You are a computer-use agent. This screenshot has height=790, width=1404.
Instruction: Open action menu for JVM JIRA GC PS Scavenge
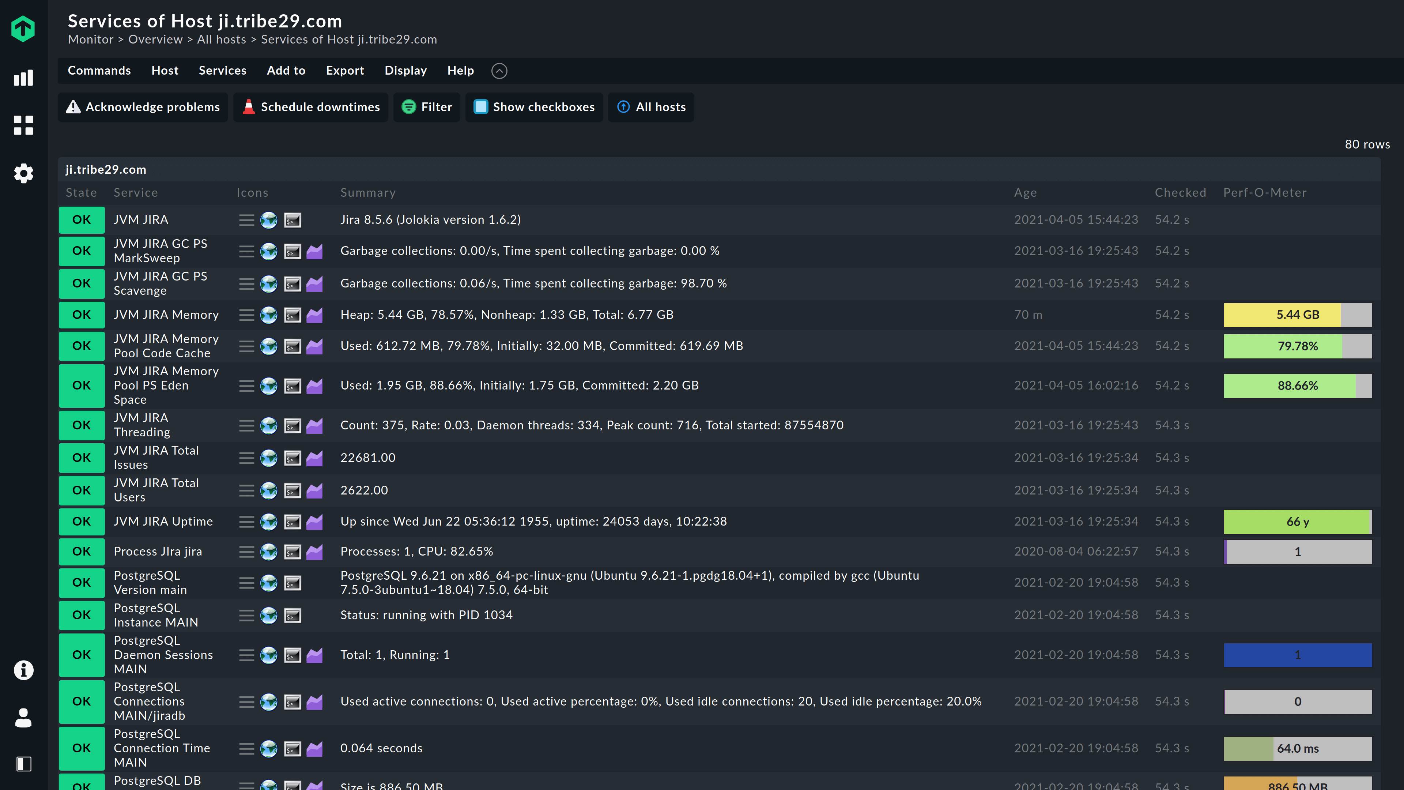pos(246,284)
